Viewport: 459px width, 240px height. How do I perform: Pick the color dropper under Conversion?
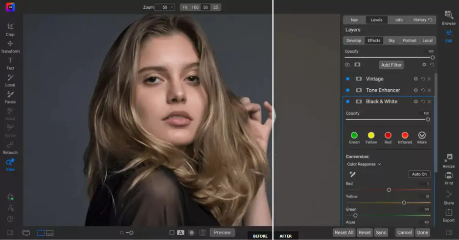click(x=352, y=174)
